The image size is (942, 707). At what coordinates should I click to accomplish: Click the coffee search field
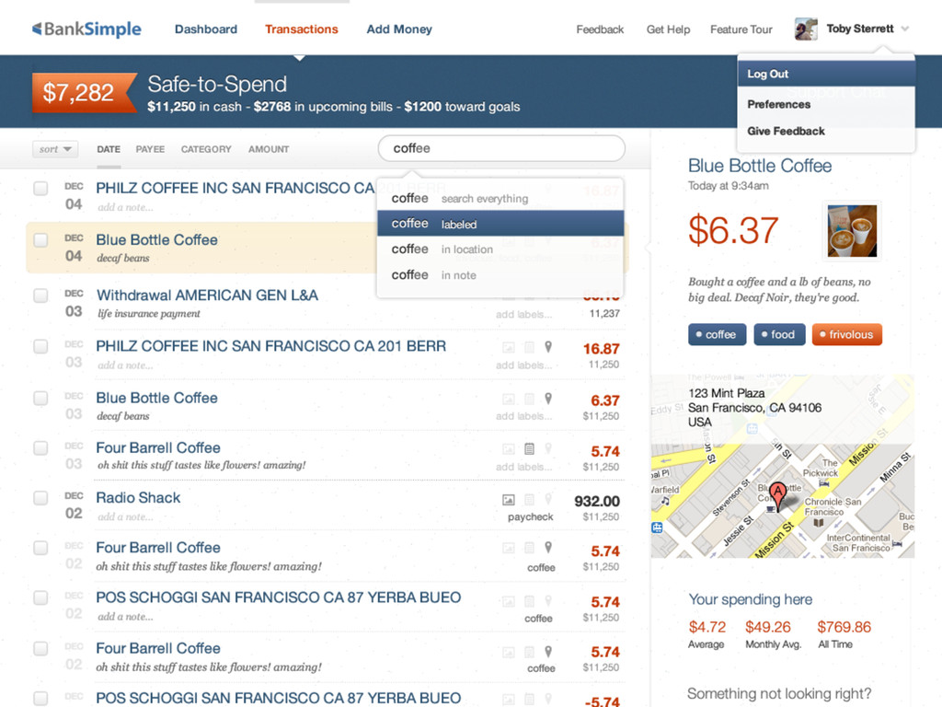pos(501,148)
